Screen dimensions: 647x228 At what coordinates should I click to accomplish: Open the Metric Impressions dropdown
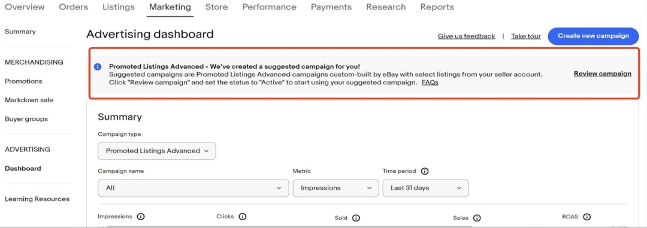point(335,188)
